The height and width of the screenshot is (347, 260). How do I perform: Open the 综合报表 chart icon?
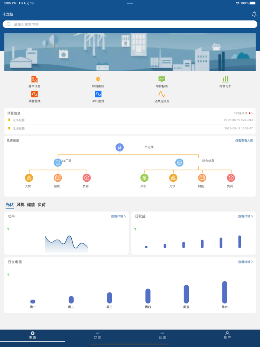tap(162, 79)
